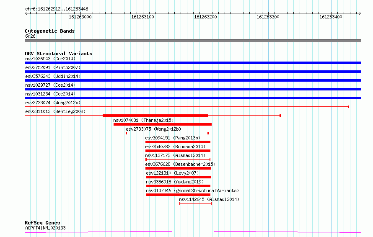Click the chr6:161262912..161263446 position label
Image resolution: width=373 pixels, height=237 pixels.
tap(57, 9)
